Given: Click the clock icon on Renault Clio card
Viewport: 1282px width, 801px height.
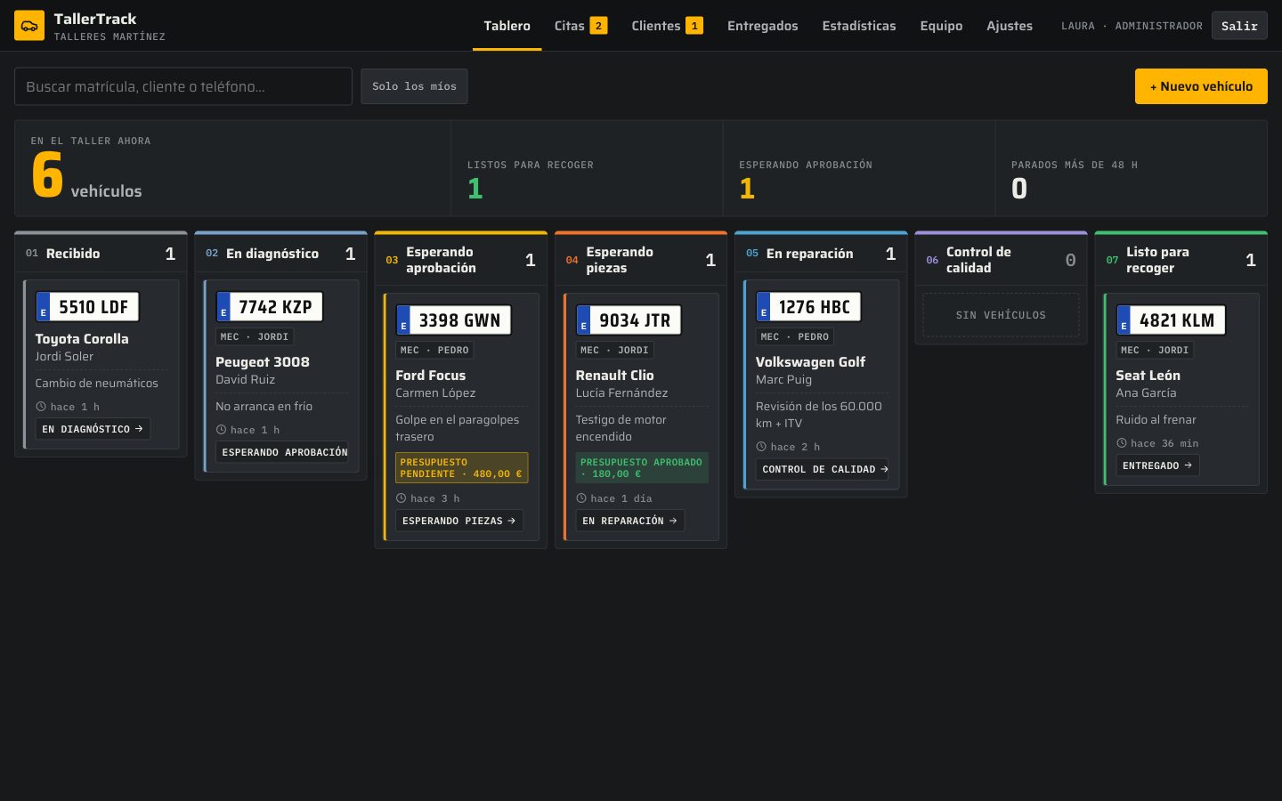Looking at the screenshot, I should [581, 498].
